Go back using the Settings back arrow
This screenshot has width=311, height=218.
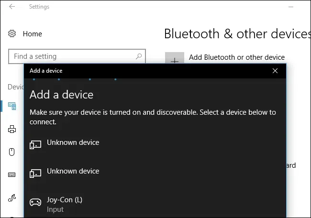(12, 7)
